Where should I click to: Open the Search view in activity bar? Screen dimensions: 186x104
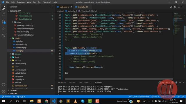(3, 15)
